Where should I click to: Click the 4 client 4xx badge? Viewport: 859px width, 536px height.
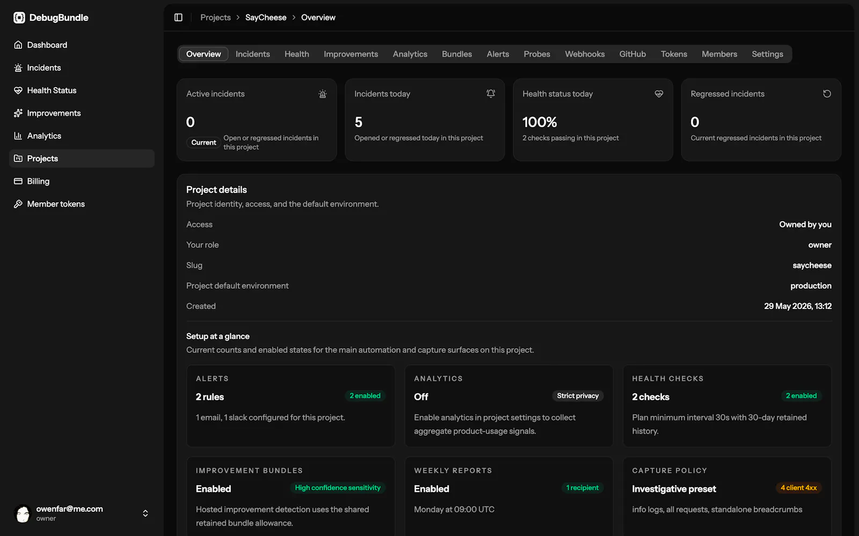798,488
